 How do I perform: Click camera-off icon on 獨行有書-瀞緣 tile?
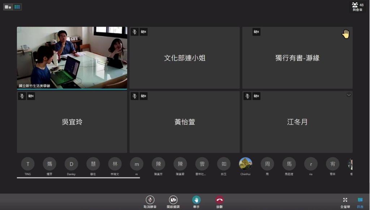click(x=256, y=32)
